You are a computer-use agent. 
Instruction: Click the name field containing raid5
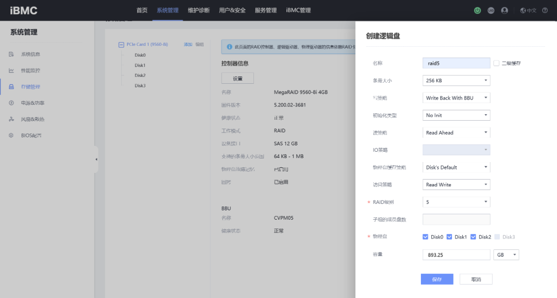coord(456,63)
